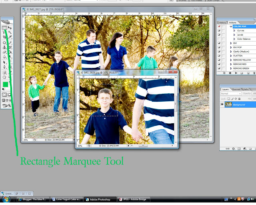256x205 pixels.
Task: Switch to the Actions tab
Action: coord(232,22)
